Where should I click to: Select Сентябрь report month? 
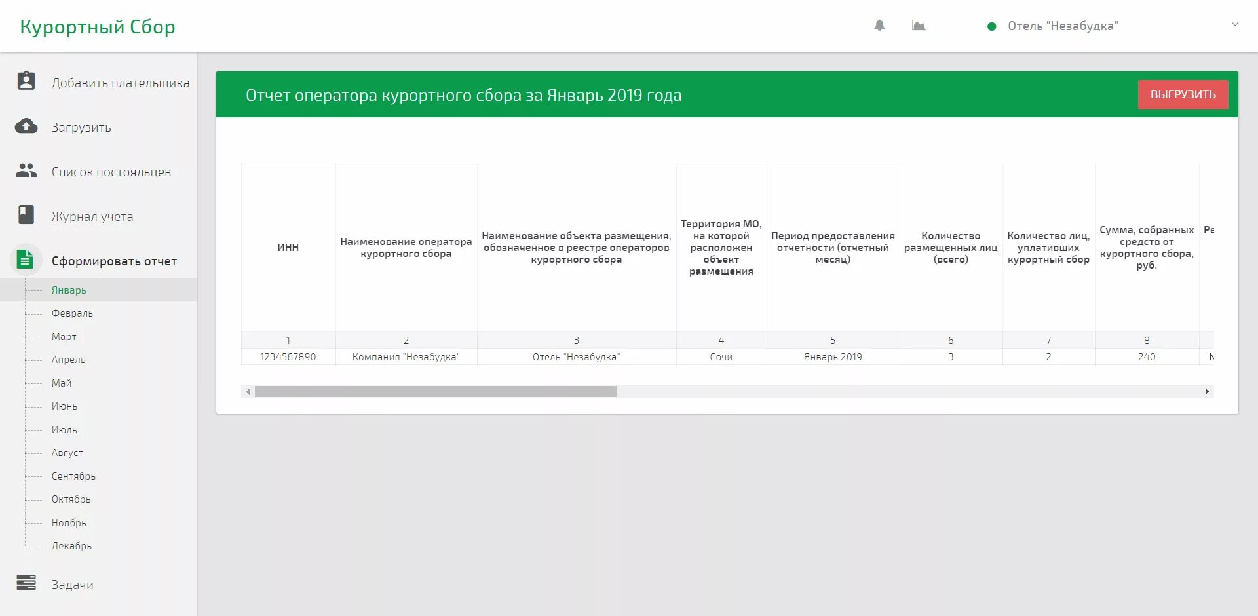click(x=73, y=476)
